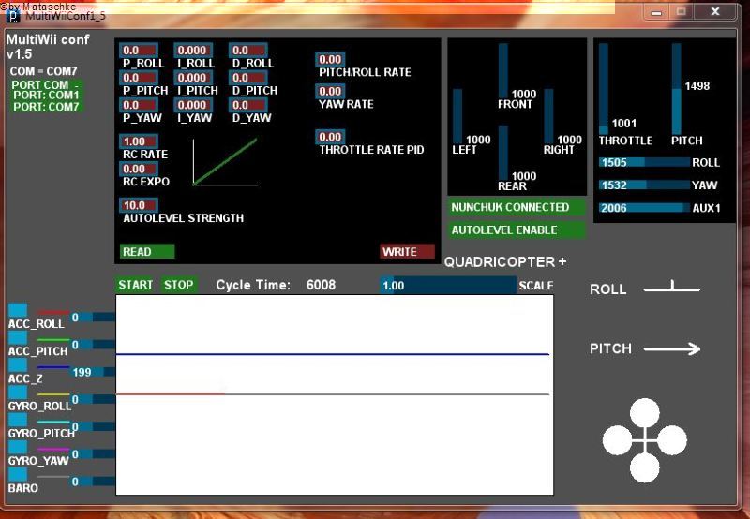Click the PITCH/ROLL RATE value box
This screenshot has width=750, height=519.
[331, 59]
